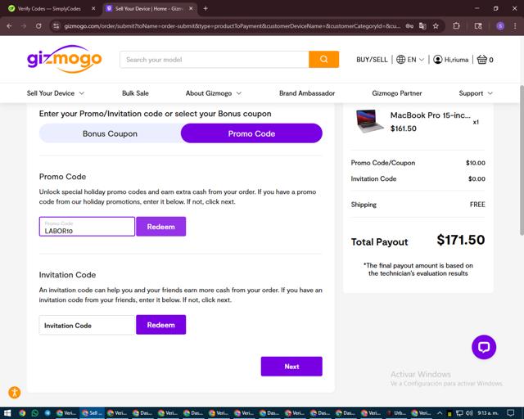The width and height of the screenshot is (524, 419).
Task: Open the orange accessibility widget icon
Action: click(15, 392)
